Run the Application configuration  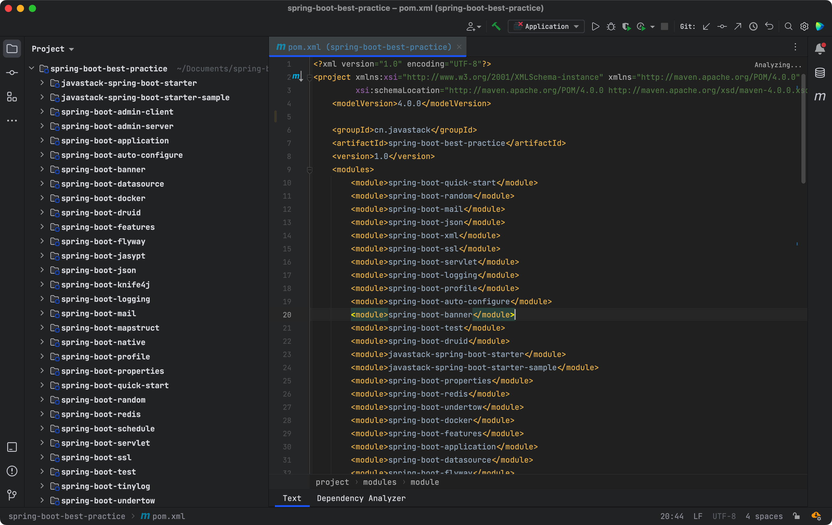click(595, 27)
